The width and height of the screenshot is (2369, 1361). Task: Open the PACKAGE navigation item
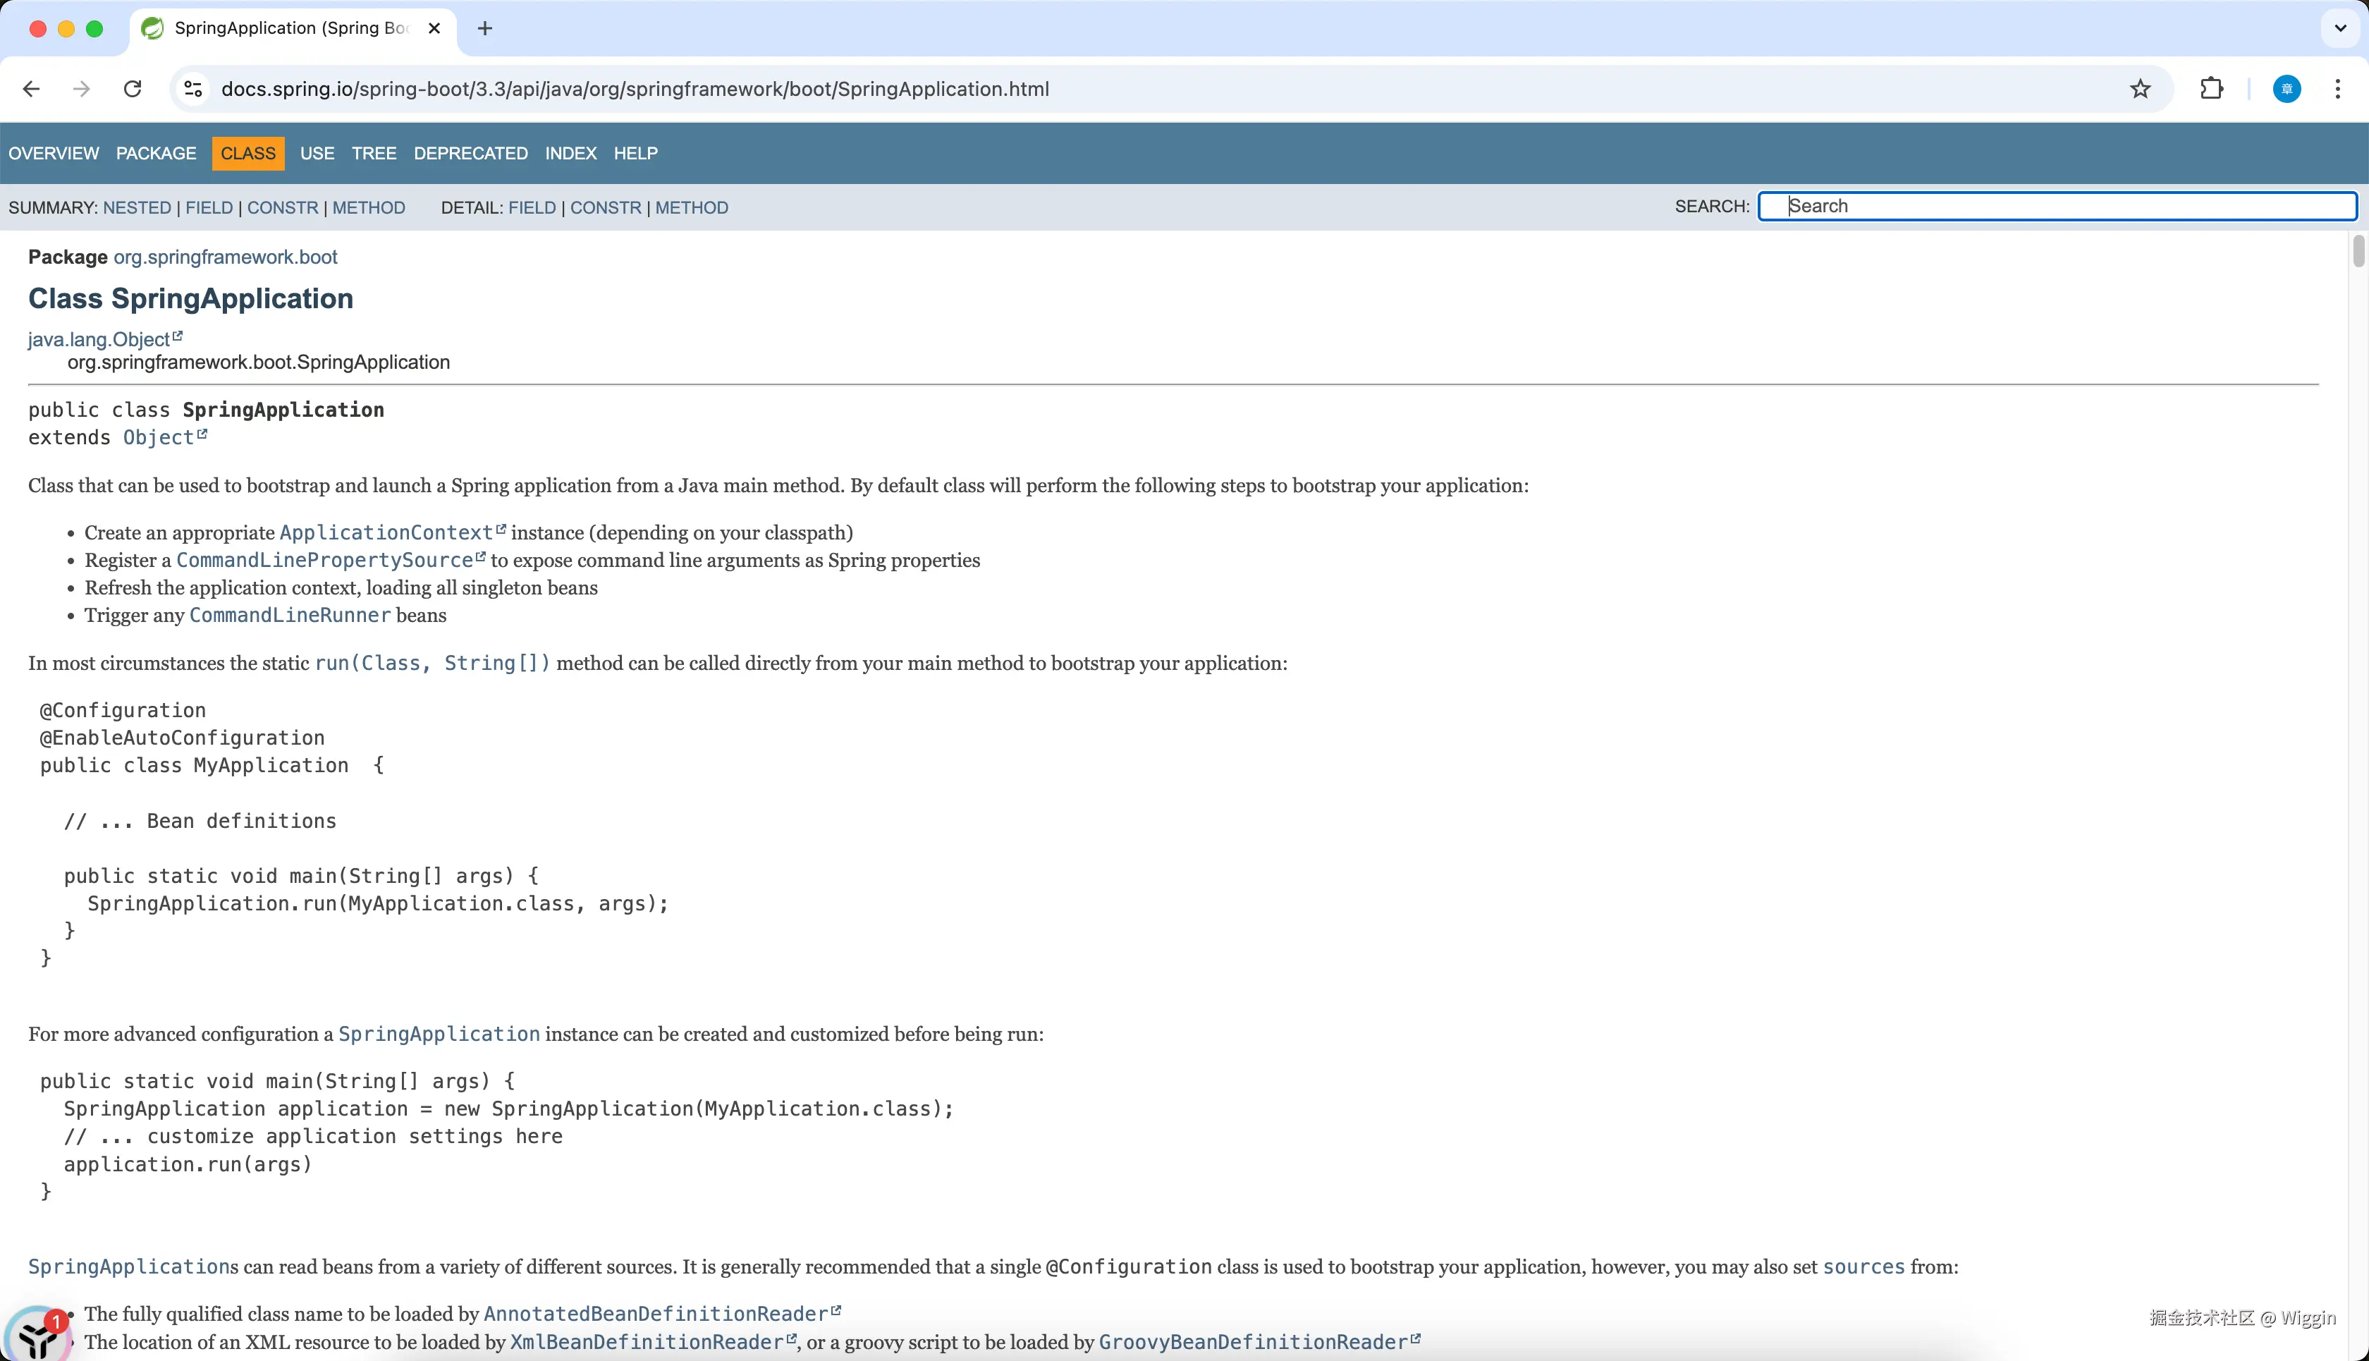click(156, 153)
